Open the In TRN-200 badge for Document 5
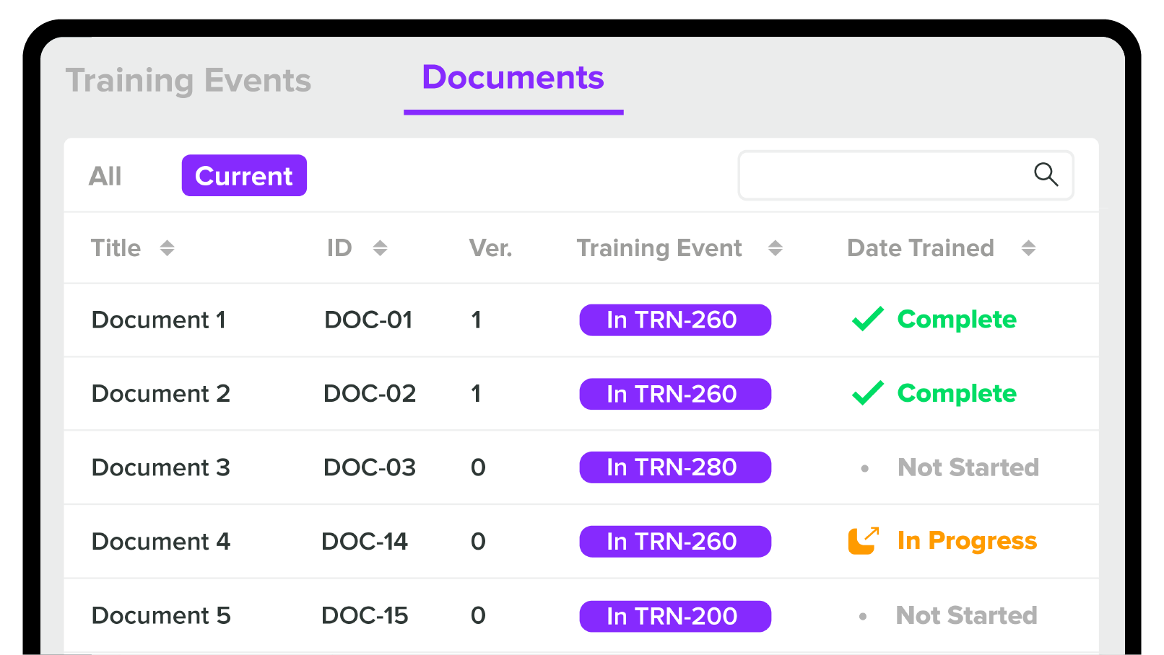This screenshot has height=655, width=1164. tap(675, 615)
